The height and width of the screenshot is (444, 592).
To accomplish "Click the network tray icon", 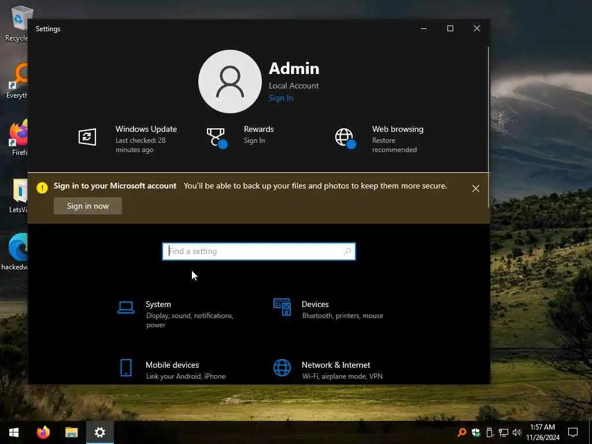I will (504, 432).
